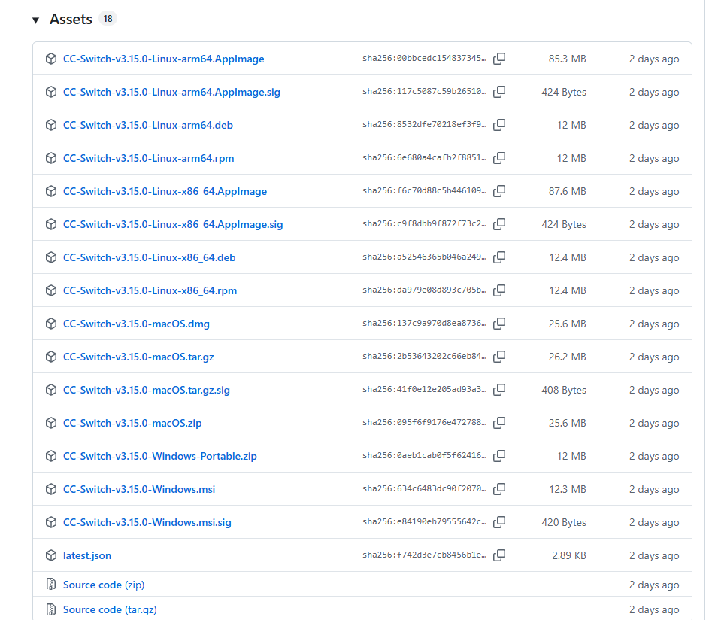The width and height of the screenshot is (706, 620).
Task: Click the 2.89 KB size value
Action: [x=569, y=555]
